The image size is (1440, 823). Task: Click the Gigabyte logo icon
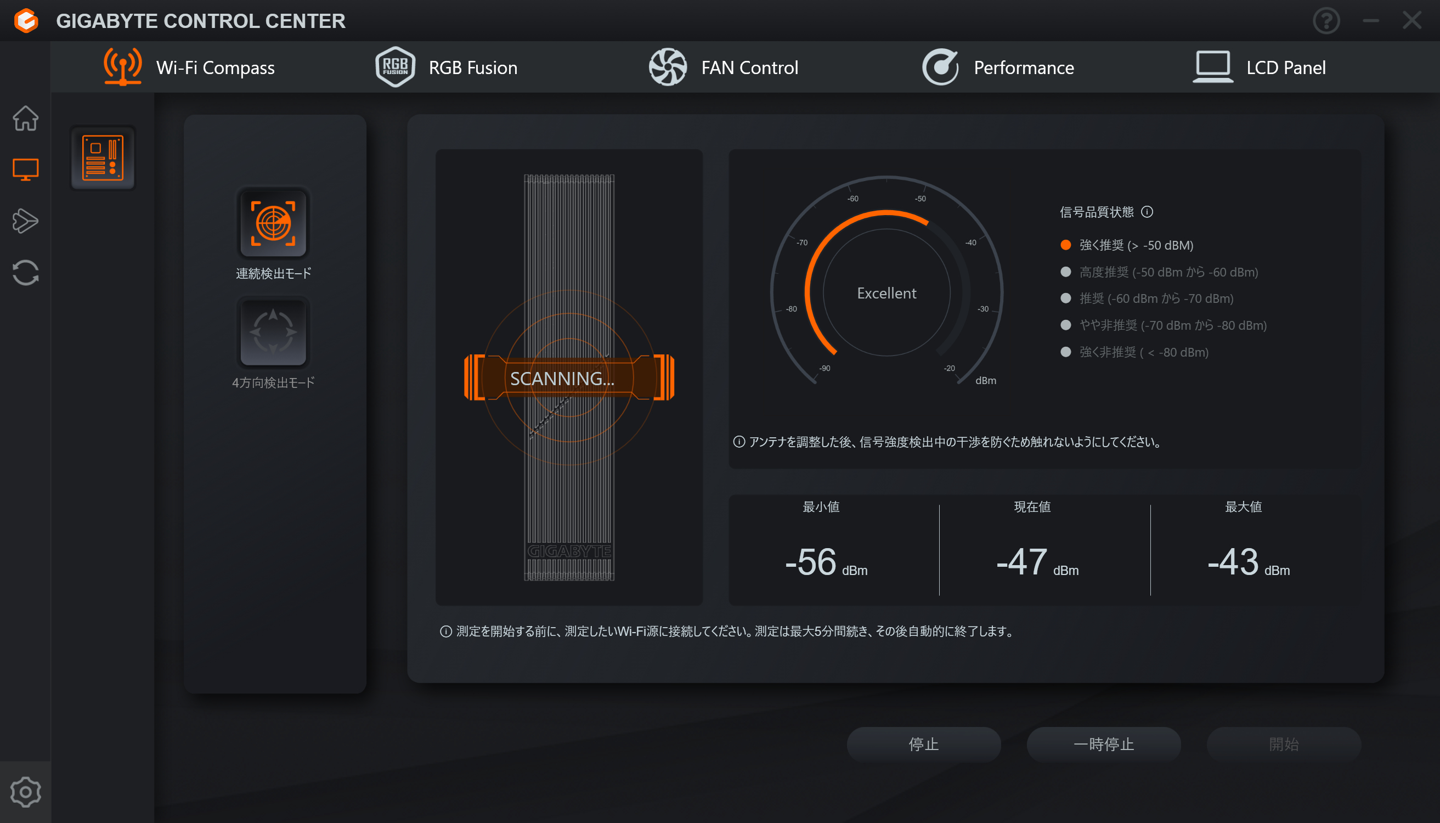26,21
